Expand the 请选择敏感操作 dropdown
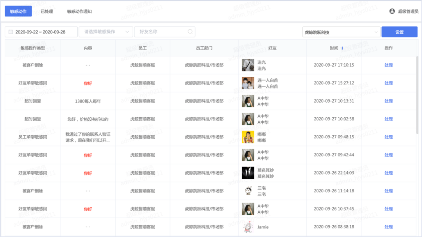 coord(106,32)
